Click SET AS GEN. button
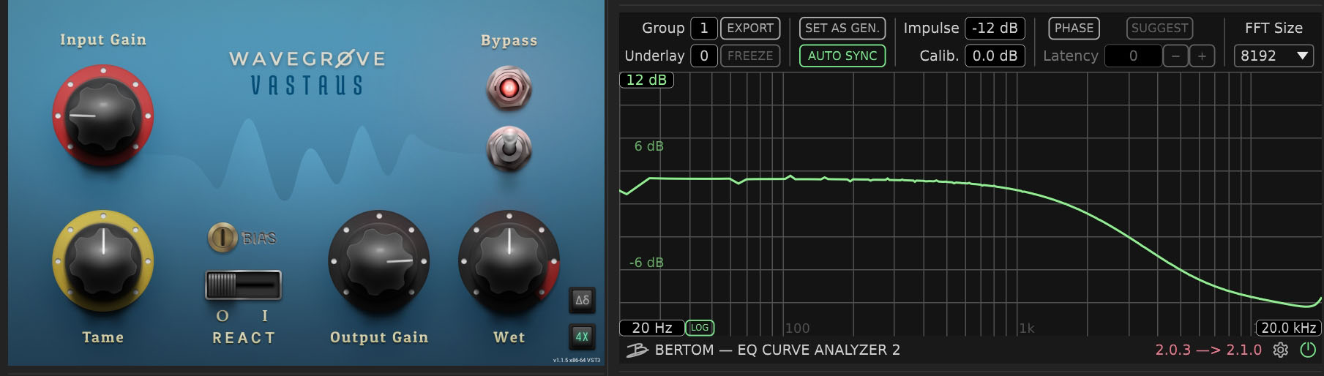The width and height of the screenshot is (1324, 376). click(842, 28)
